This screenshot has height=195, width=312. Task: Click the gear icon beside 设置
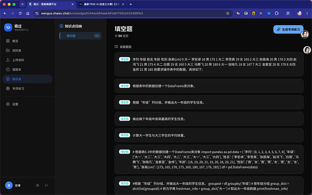[x=8, y=104]
